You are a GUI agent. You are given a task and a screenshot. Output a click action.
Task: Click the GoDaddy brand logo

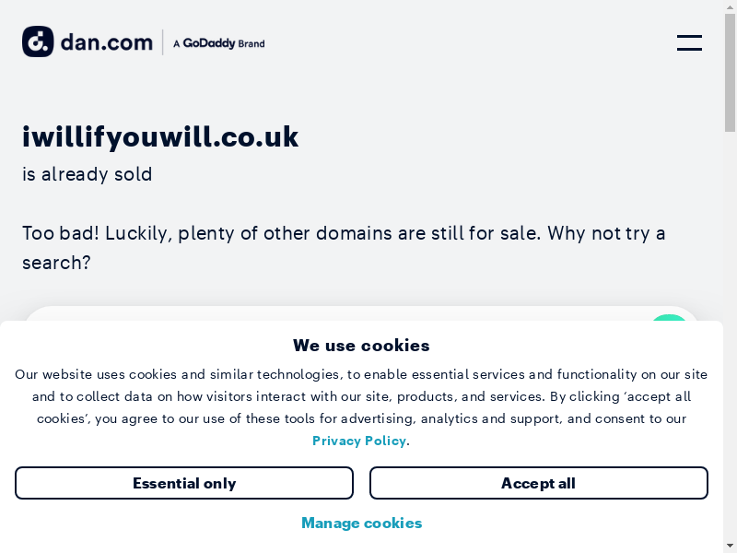[210, 43]
